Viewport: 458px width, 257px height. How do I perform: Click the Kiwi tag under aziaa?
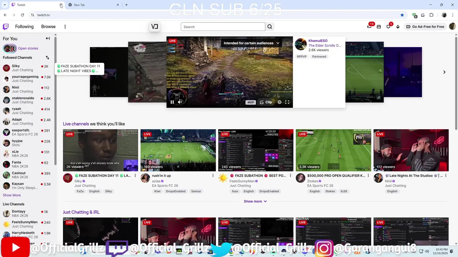pyautogui.click(x=157, y=191)
